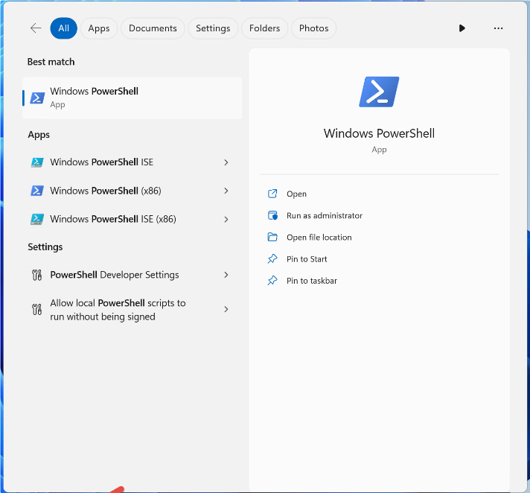The height and width of the screenshot is (493, 530).
Task: Click tools icon beside Allow local PowerShell scripts
Action: click(x=36, y=309)
